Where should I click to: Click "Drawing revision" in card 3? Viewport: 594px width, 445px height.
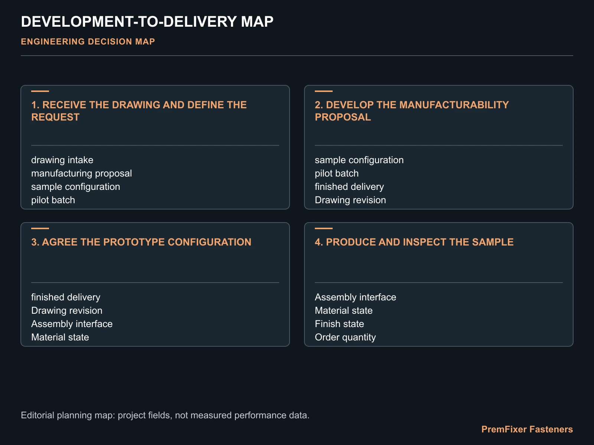[x=67, y=311]
